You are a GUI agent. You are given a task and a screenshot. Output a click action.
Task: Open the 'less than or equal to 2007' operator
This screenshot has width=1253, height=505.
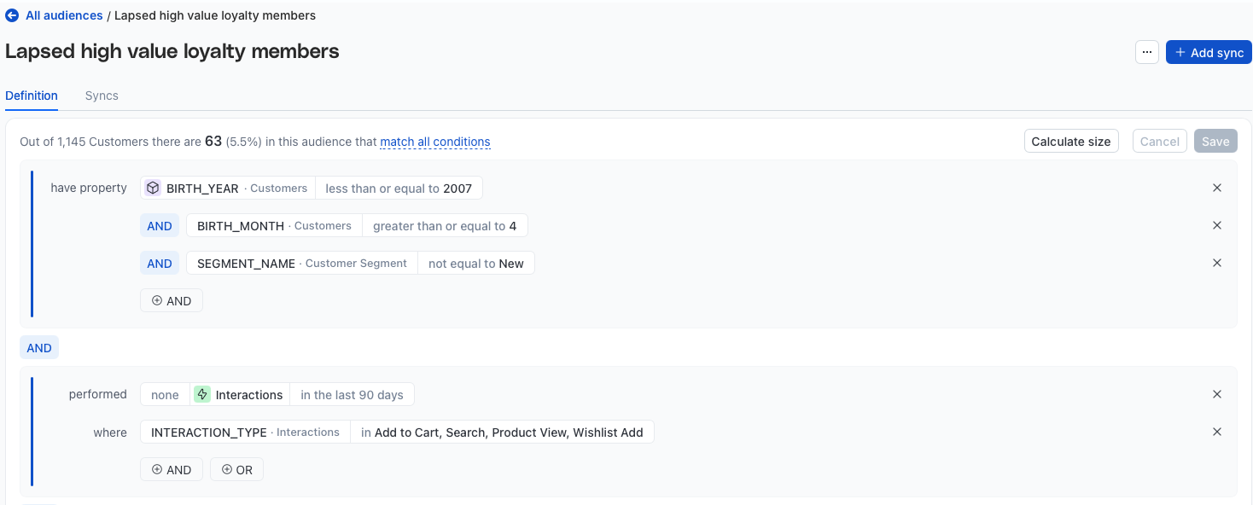point(399,188)
